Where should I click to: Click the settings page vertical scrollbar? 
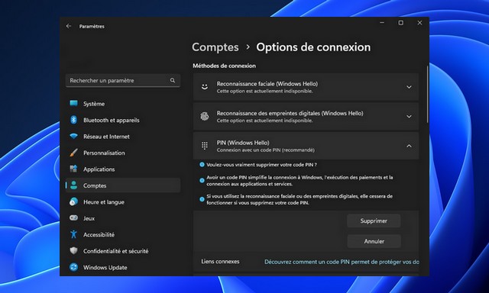click(427, 94)
